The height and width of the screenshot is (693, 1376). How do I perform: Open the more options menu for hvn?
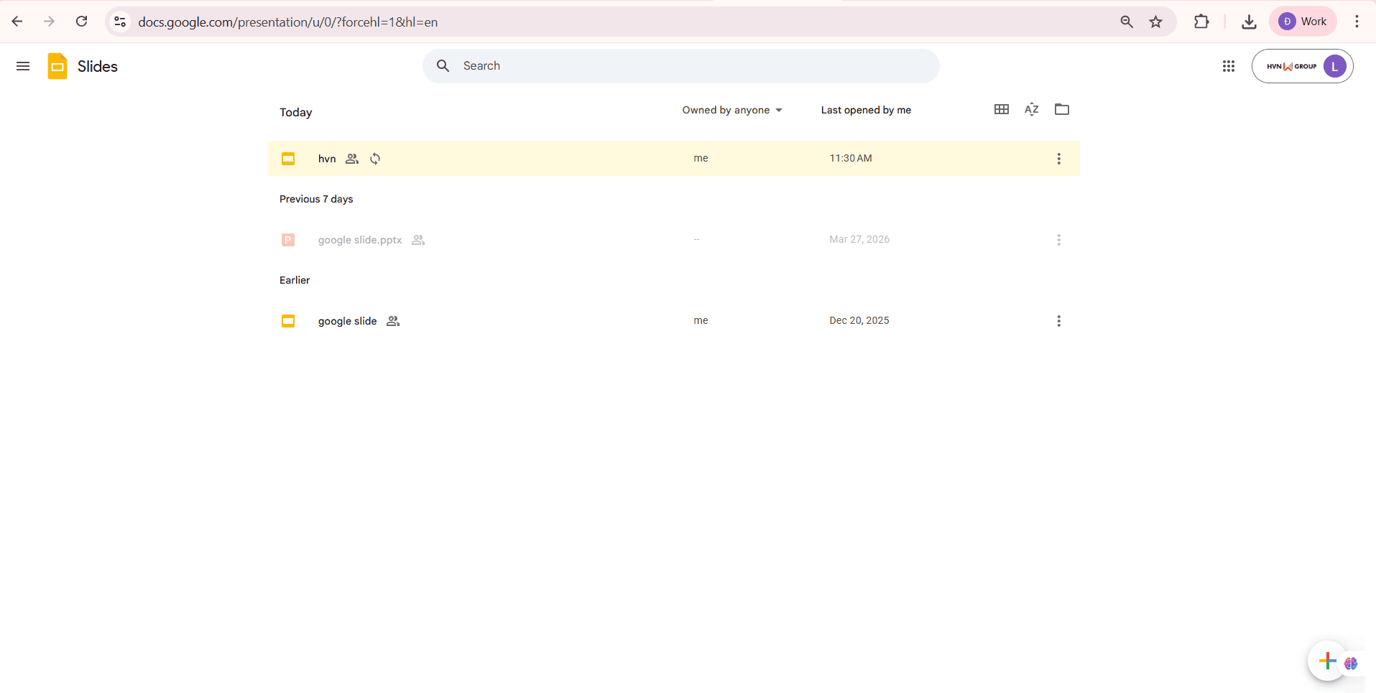(x=1058, y=159)
